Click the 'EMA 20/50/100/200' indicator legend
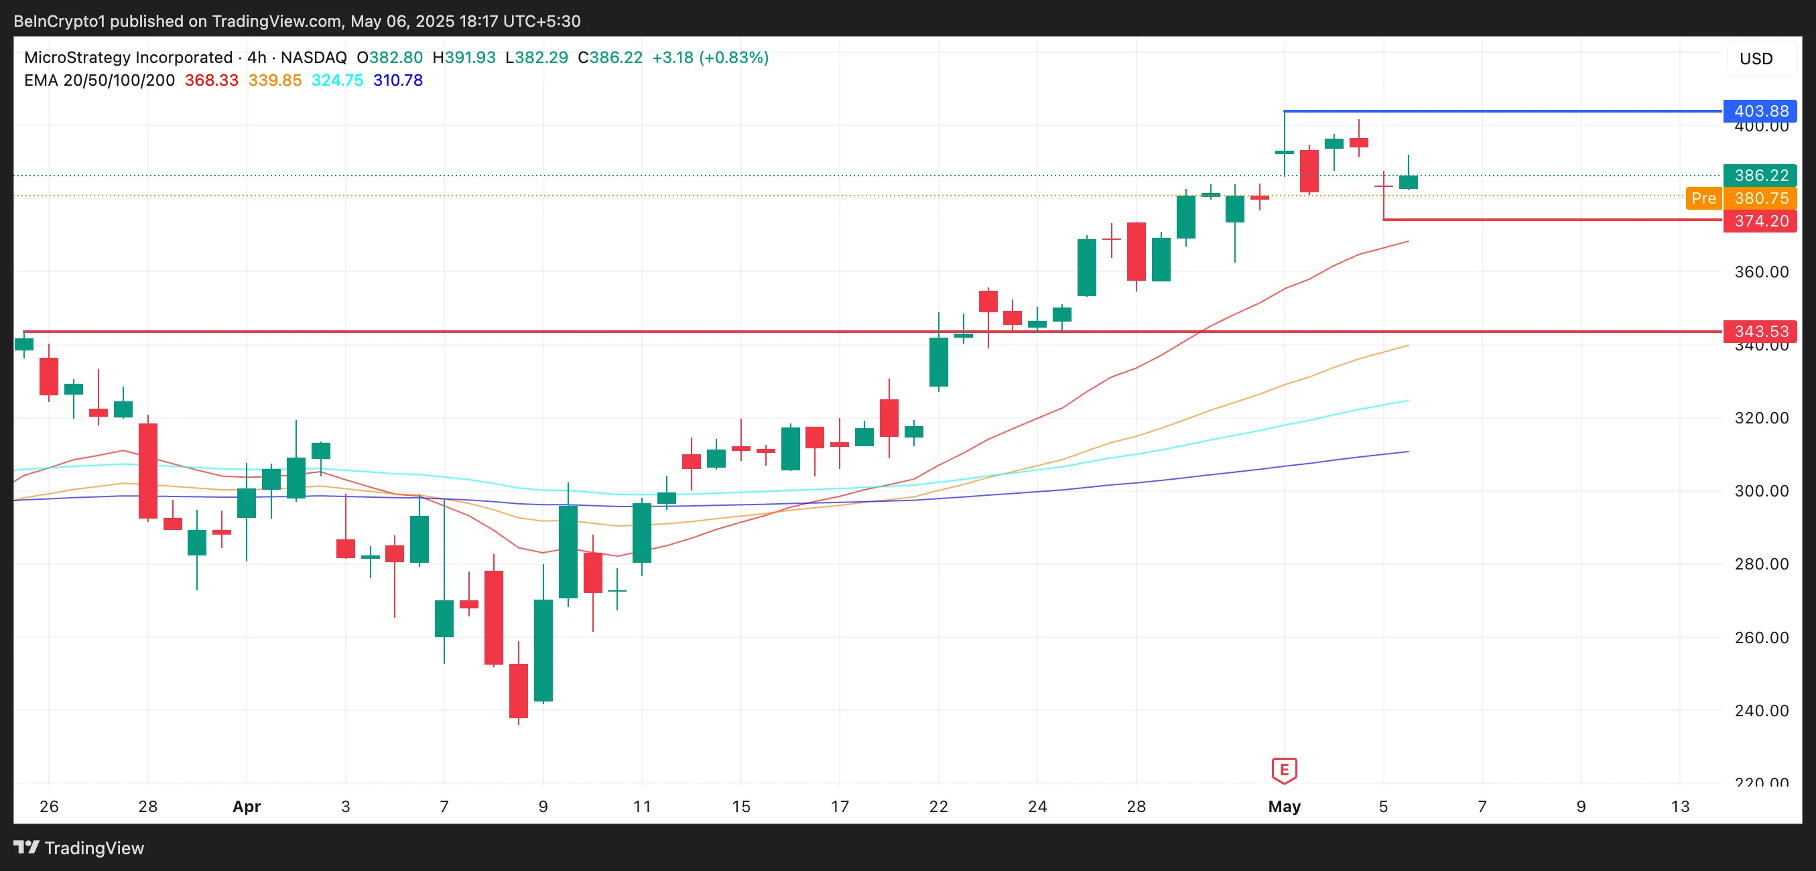Screen dimensions: 1816x871 coord(99,80)
